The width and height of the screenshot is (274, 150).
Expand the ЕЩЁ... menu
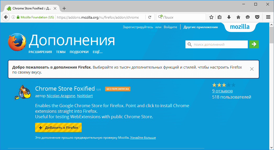click(x=97, y=52)
